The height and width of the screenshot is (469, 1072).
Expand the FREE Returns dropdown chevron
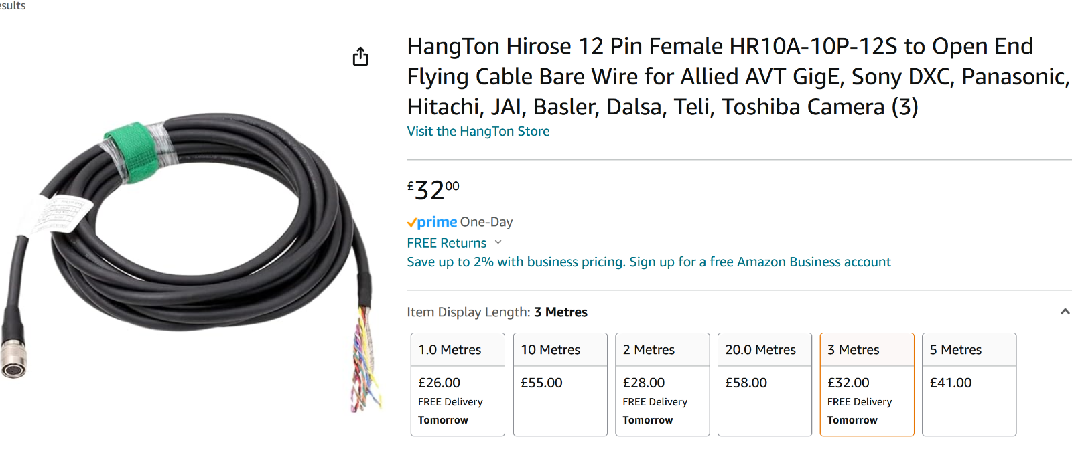[497, 242]
